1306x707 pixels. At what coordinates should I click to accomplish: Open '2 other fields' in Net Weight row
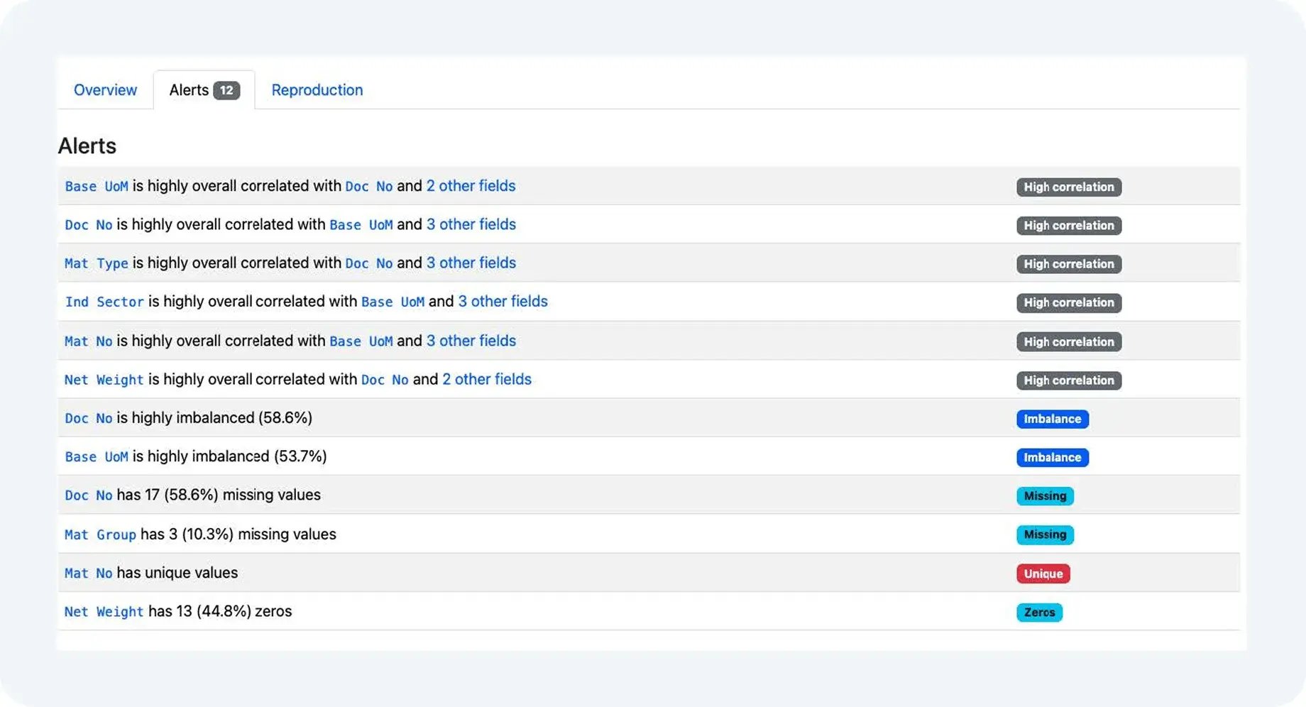[x=487, y=380]
